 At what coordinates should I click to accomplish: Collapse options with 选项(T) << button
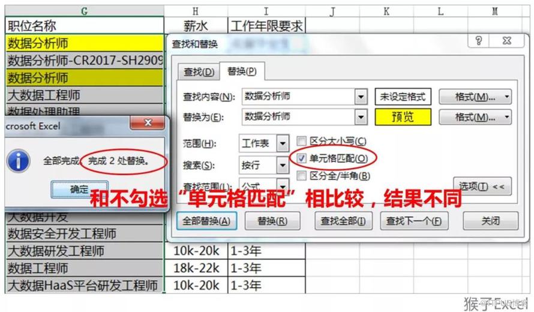pyautogui.click(x=482, y=186)
